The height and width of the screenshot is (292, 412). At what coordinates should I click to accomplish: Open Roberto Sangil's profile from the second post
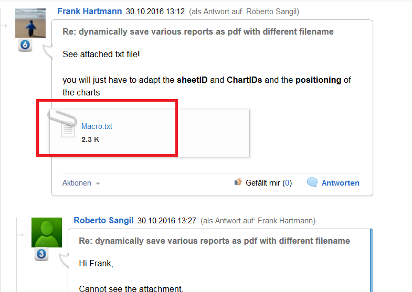coord(103,221)
